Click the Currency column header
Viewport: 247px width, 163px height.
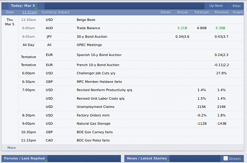(49, 12)
